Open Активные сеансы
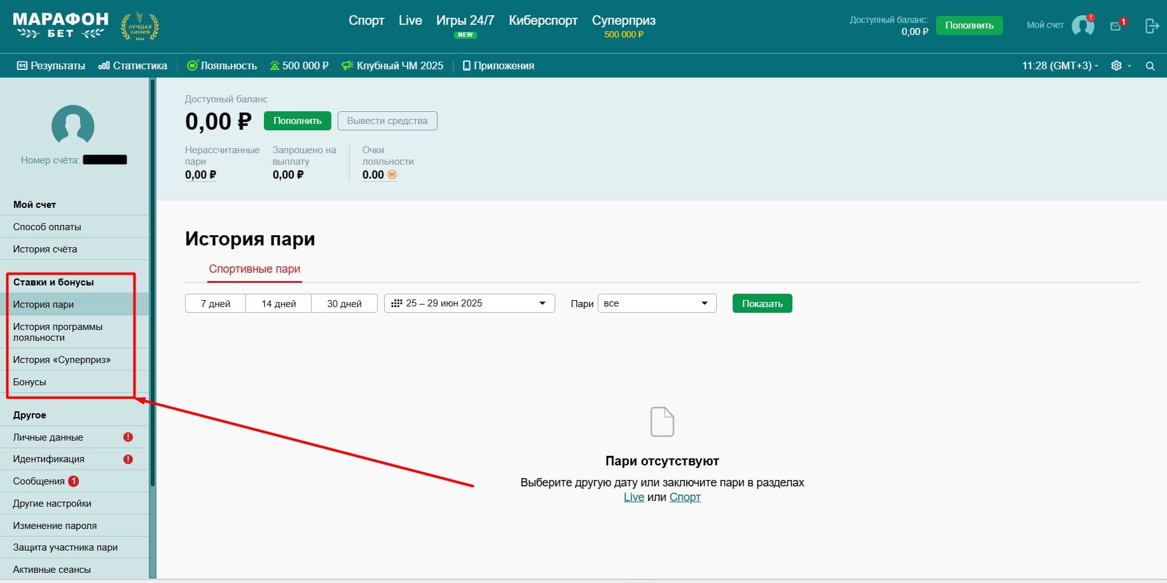 pyautogui.click(x=74, y=570)
